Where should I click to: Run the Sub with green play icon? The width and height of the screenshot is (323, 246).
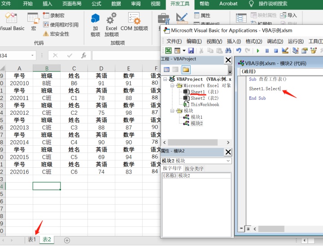pos(258,51)
